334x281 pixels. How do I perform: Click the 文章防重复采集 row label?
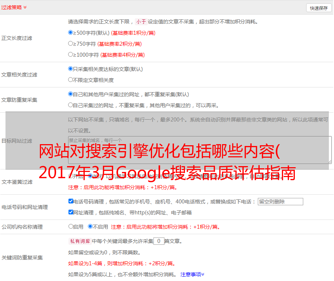[19, 100]
